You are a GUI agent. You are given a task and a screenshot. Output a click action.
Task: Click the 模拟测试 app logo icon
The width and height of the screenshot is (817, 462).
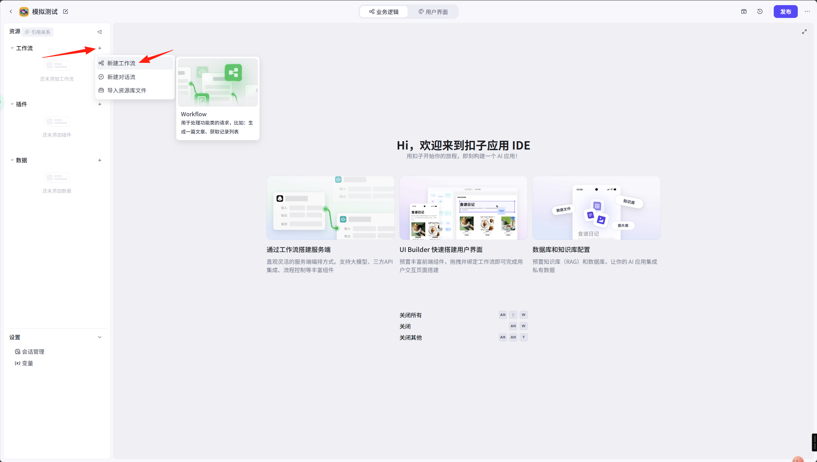pyautogui.click(x=24, y=12)
